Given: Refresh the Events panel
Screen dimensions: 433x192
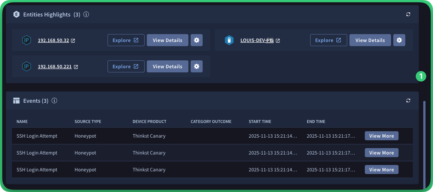Looking at the screenshot, I should click(x=408, y=100).
